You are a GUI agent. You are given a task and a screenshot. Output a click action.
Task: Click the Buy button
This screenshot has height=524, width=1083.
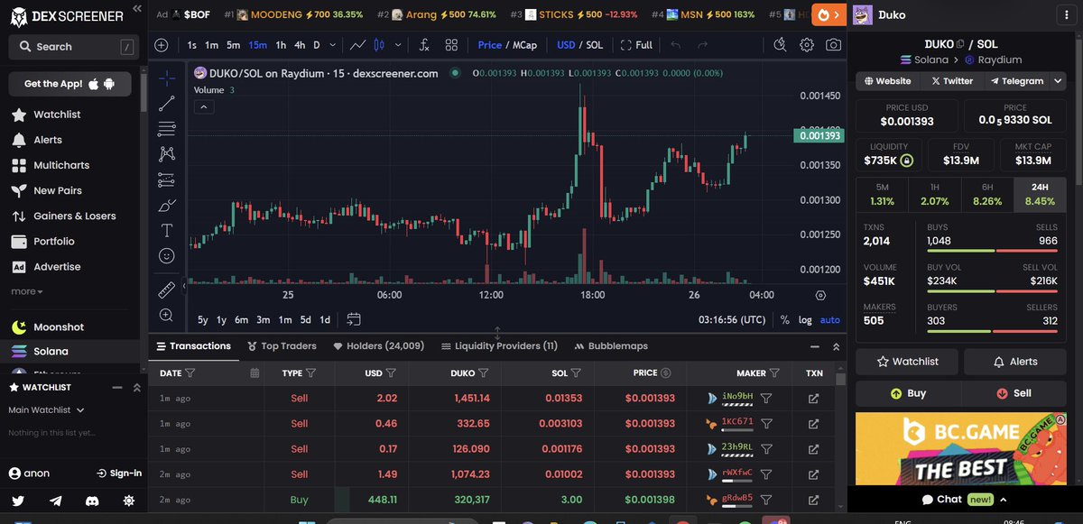tap(908, 393)
